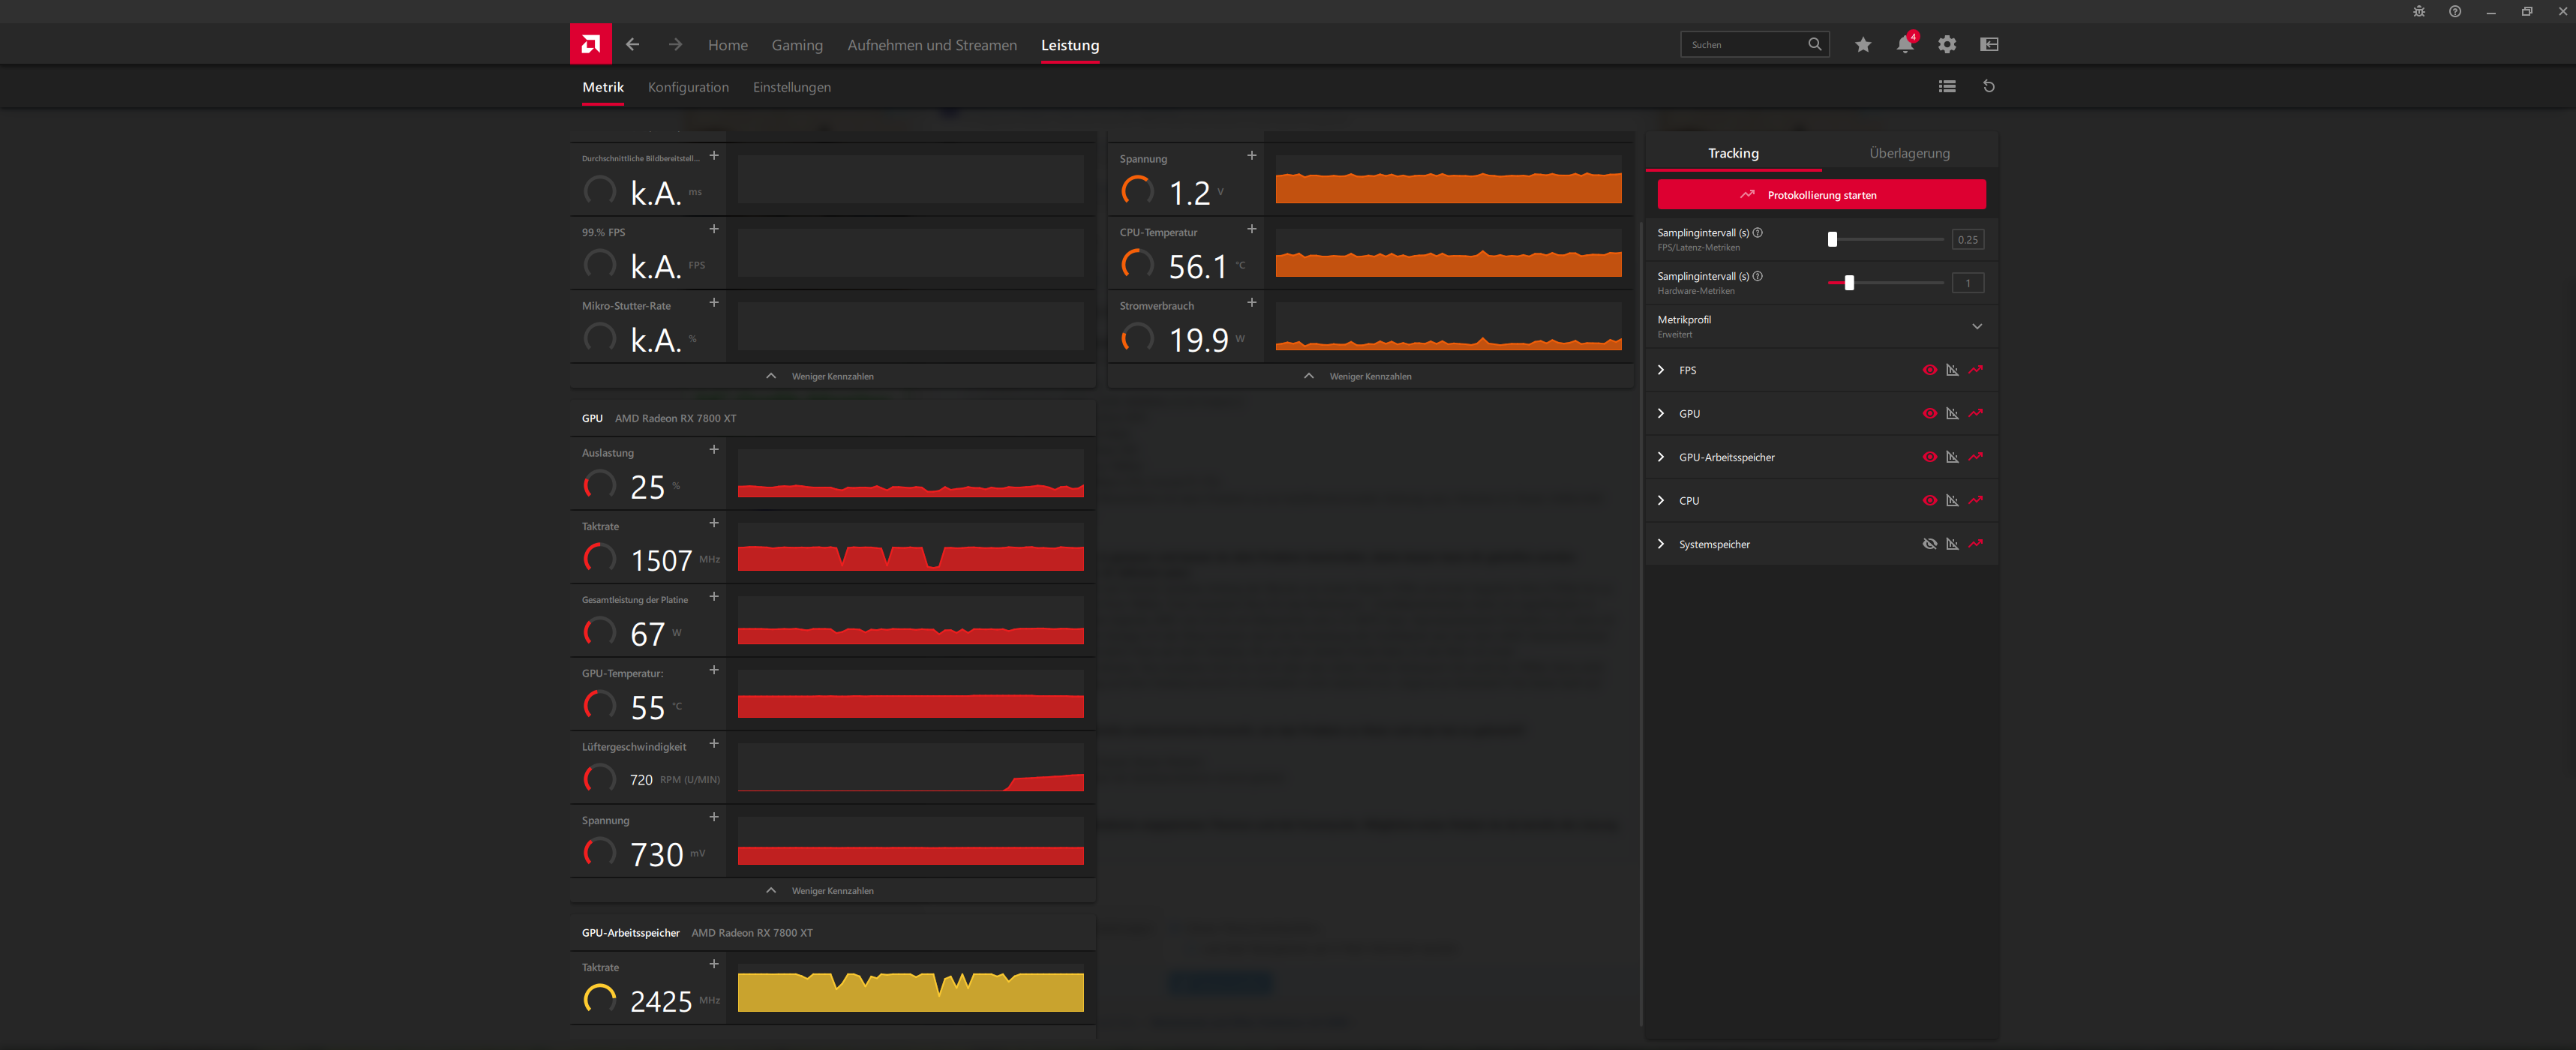Open the Metrikprofil dropdown
The width and height of the screenshot is (2576, 1050).
1976,326
